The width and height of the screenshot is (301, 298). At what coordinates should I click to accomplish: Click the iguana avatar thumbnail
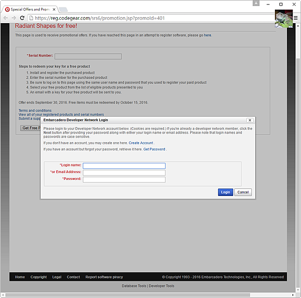click(284, 19)
